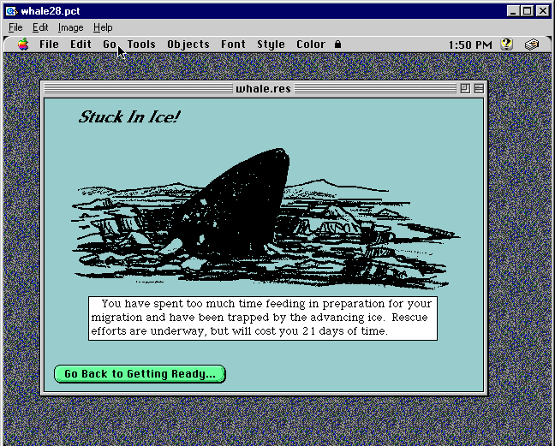This screenshot has width=555, height=446.
Task: Open the Font menu
Action: (x=233, y=45)
